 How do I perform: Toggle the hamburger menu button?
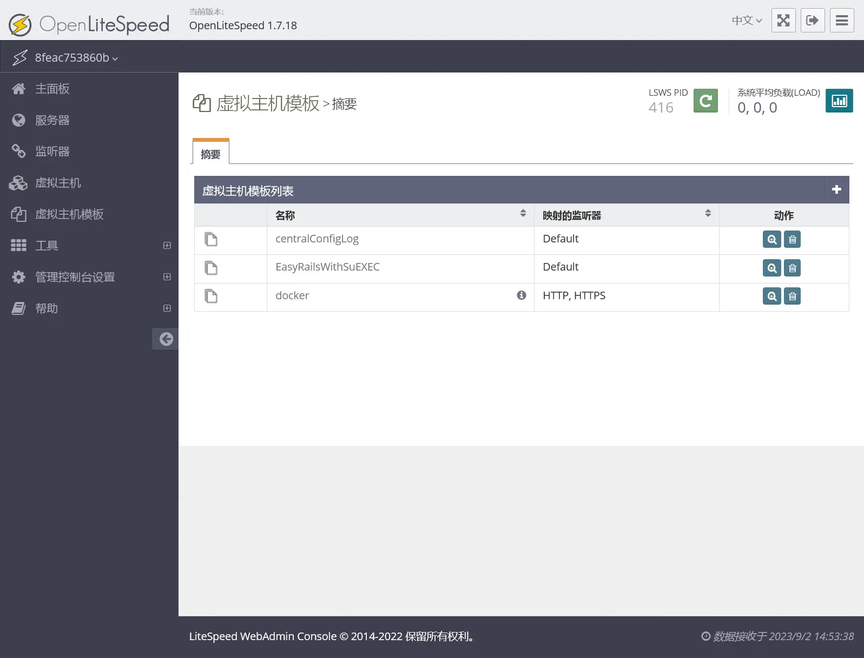(842, 21)
